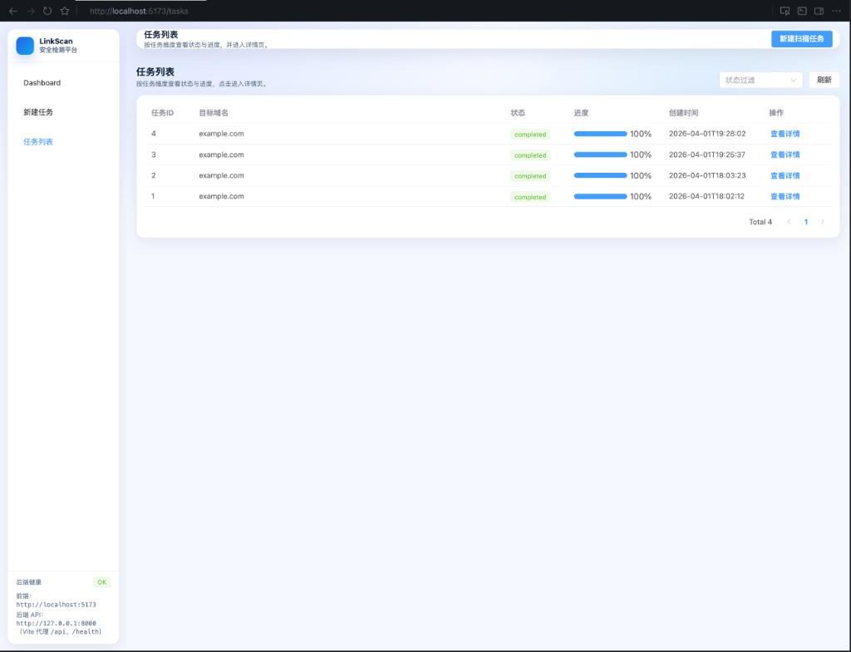Click example.com in task 1 row

point(221,196)
